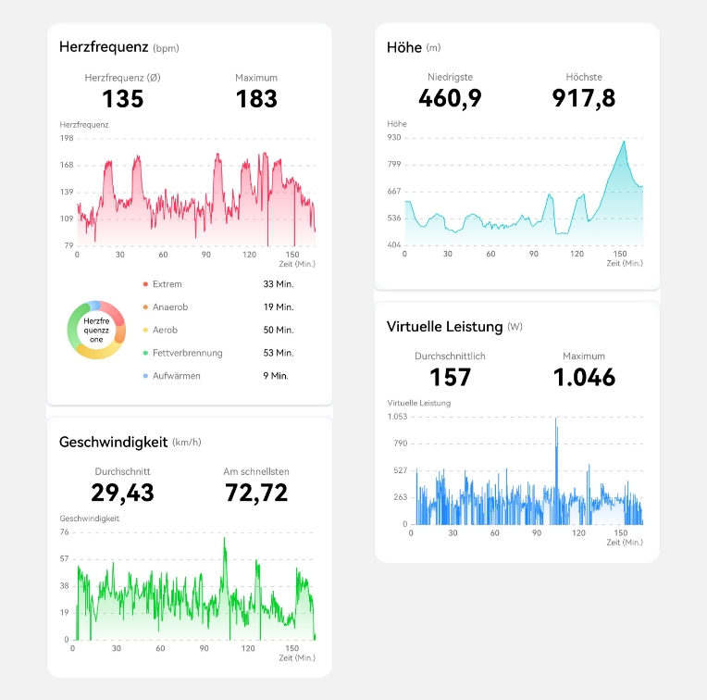The width and height of the screenshot is (707, 700).
Task: Click the green Fettverbrennung legend dot
Action: tap(145, 354)
